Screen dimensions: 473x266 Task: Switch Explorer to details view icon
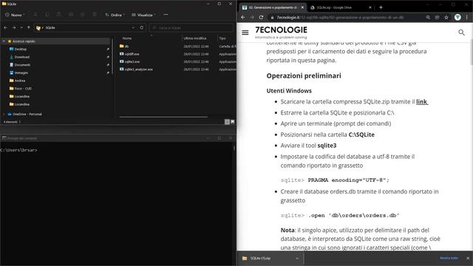tap(227, 122)
